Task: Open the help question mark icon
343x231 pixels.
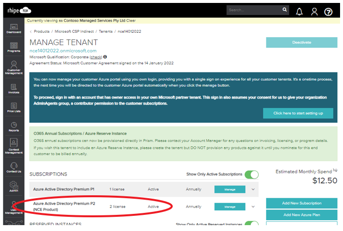Action: (x=328, y=12)
